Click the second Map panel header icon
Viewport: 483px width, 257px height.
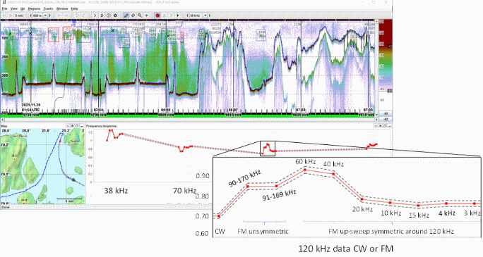(73, 126)
